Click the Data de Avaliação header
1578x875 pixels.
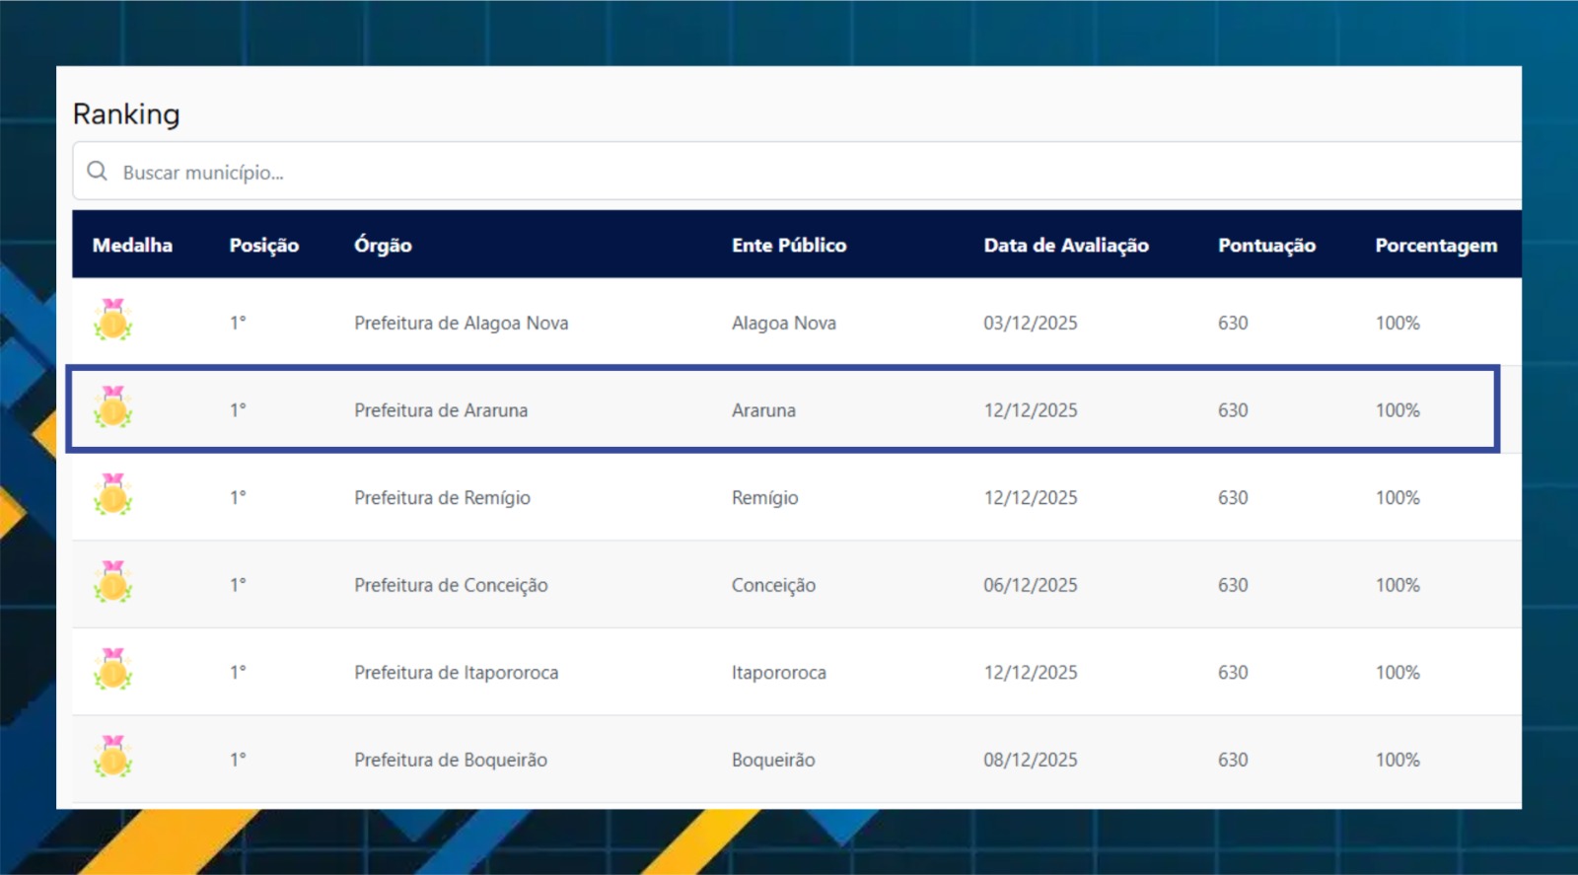click(x=1065, y=246)
